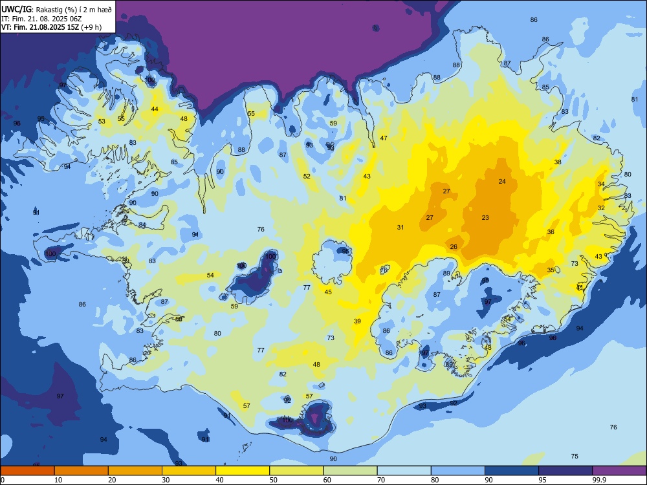Click the humidity value 35 on the map
This screenshot has height=485, width=647.
[551, 270]
